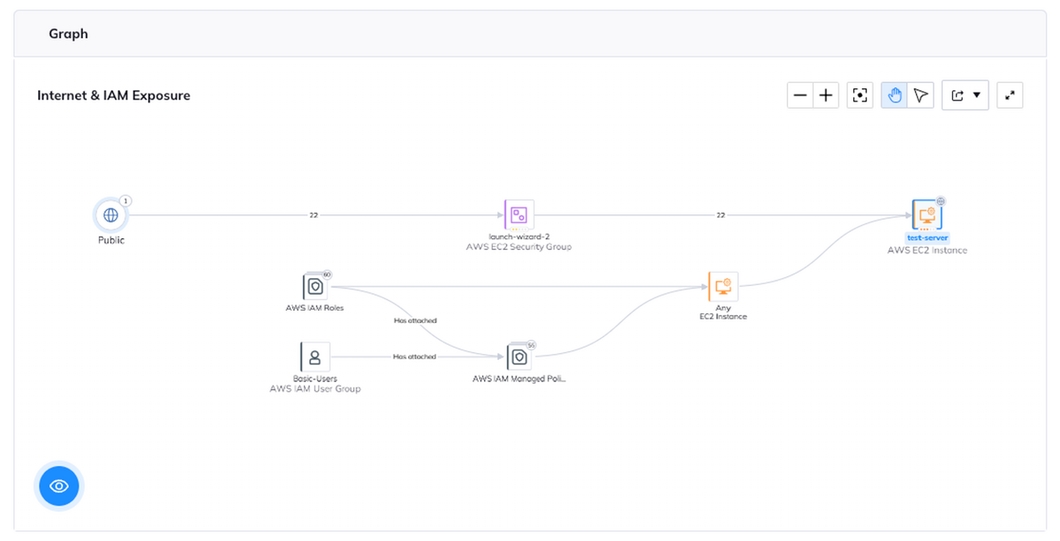
Task: Select the Basic-Users user group node
Action: (314, 357)
